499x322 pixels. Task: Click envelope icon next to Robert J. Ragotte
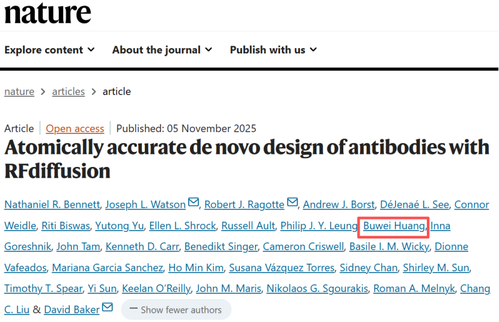tap(292, 203)
